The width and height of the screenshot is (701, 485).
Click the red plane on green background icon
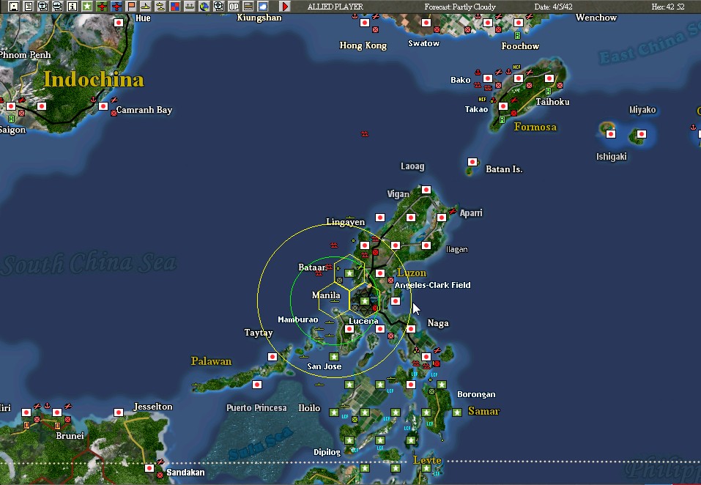pos(102,7)
